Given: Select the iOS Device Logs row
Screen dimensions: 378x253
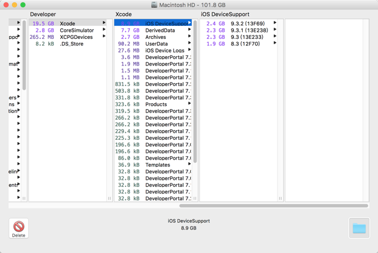Looking at the screenshot, I should pyautogui.click(x=153, y=50).
